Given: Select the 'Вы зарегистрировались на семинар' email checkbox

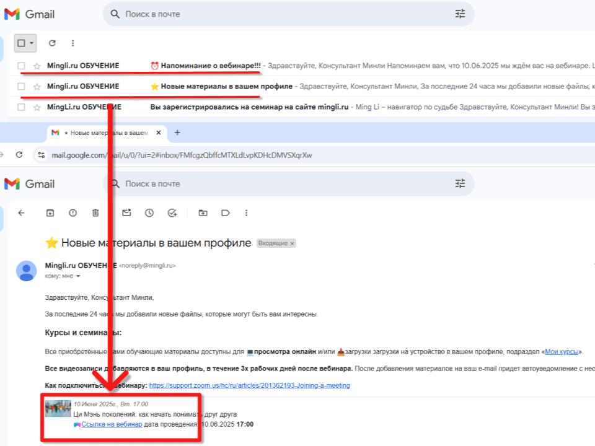Looking at the screenshot, I should coord(22,107).
